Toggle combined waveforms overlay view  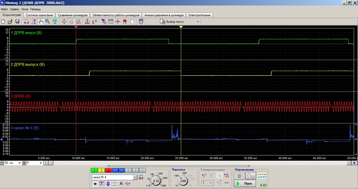(x=78, y=22)
